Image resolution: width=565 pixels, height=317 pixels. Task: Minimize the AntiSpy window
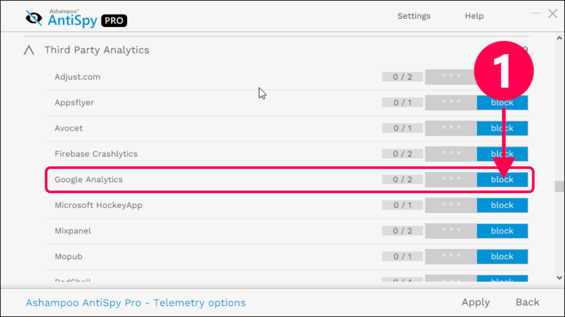coord(536,14)
